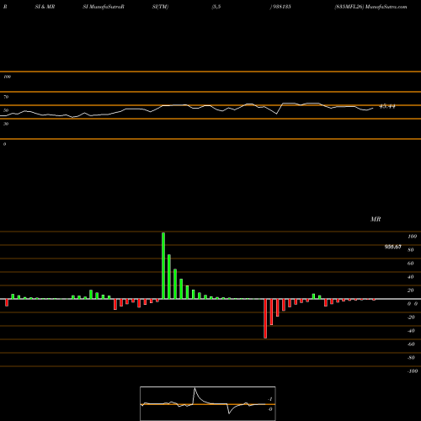This screenshot has height=421, width=421.
Task: Click the "-60" label on the MR axis
Action: click(x=411, y=344)
